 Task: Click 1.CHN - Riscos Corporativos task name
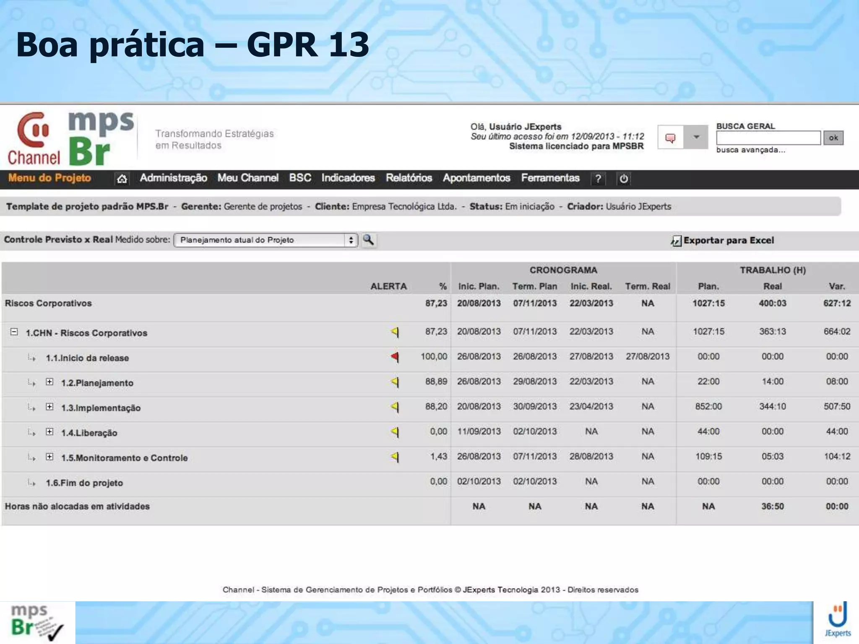[87, 333]
